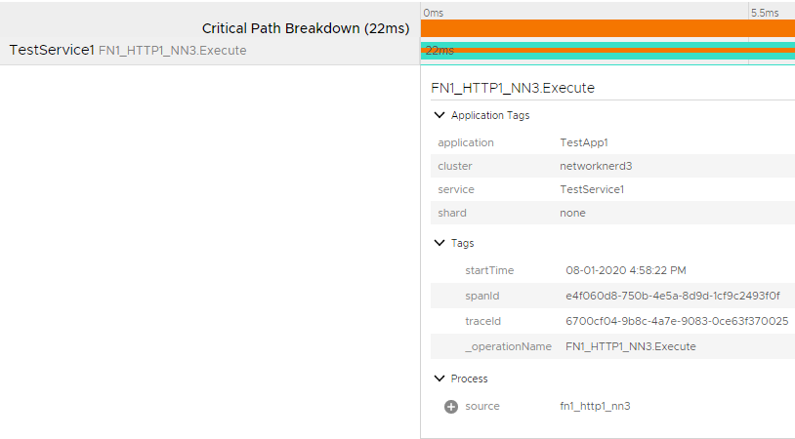Screen dimensions: 795x439
Task: Click the spanId value
Action: [x=673, y=296]
